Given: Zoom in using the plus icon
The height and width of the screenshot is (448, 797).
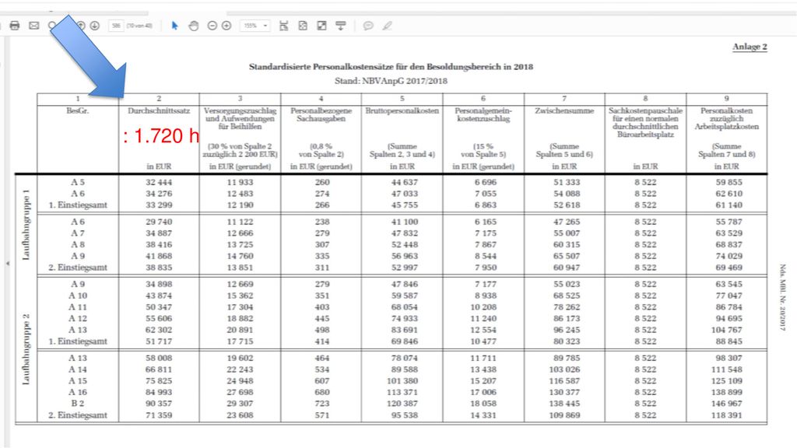Looking at the screenshot, I should [x=226, y=26].
